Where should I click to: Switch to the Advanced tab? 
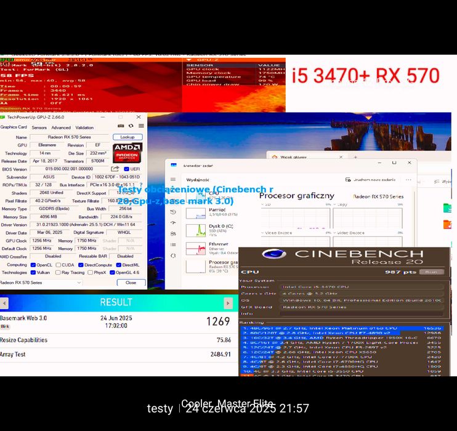click(x=61, y=127)
